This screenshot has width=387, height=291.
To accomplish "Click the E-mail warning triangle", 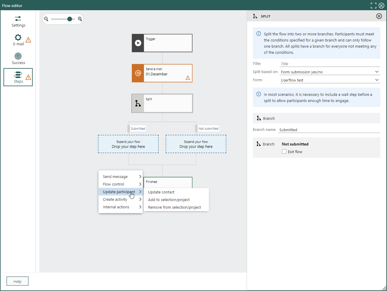I will [28, 40].
